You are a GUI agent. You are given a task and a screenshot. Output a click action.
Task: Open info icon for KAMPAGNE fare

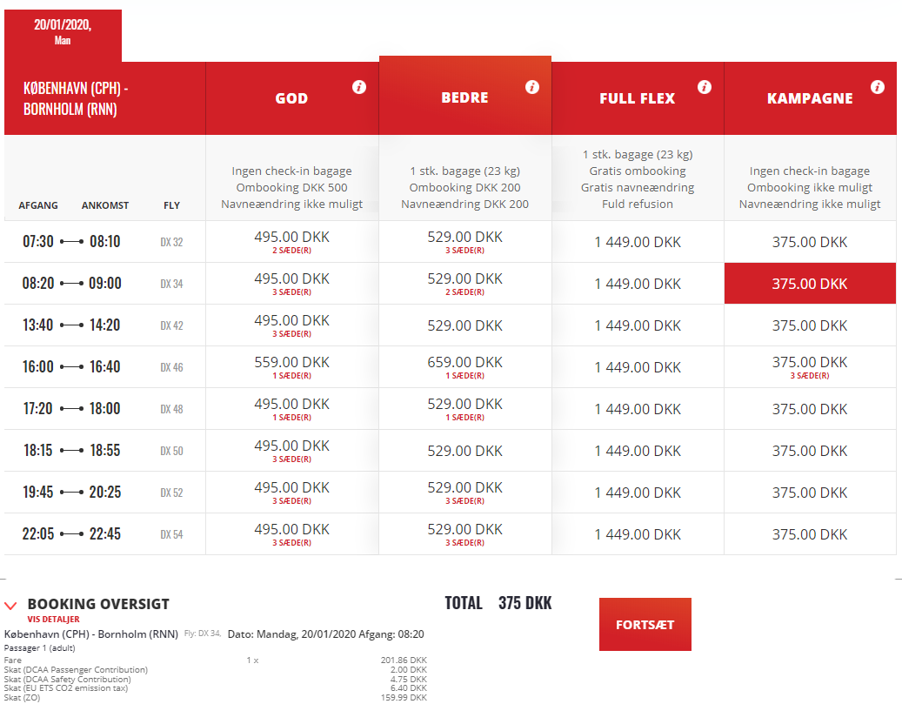coord(878,87)
